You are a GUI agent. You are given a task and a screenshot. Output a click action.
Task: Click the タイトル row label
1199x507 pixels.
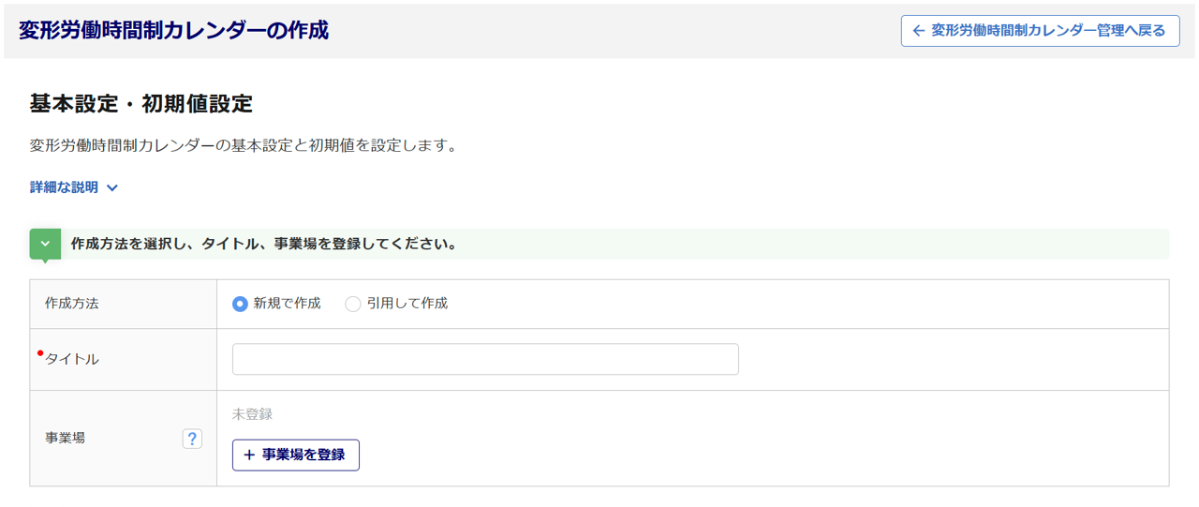click(72, 359)
